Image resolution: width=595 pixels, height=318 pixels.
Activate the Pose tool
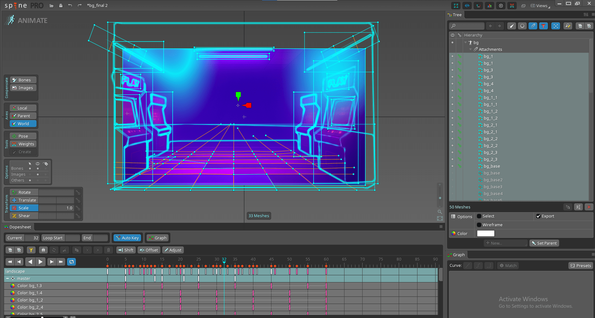coord(23,136)
